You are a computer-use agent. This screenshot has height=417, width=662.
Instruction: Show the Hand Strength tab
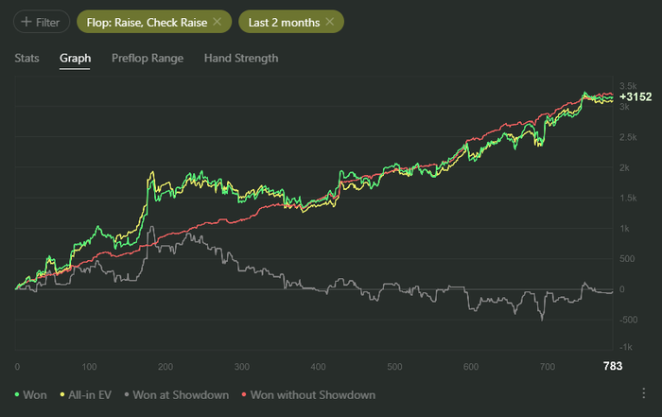[x=241, y=58]
